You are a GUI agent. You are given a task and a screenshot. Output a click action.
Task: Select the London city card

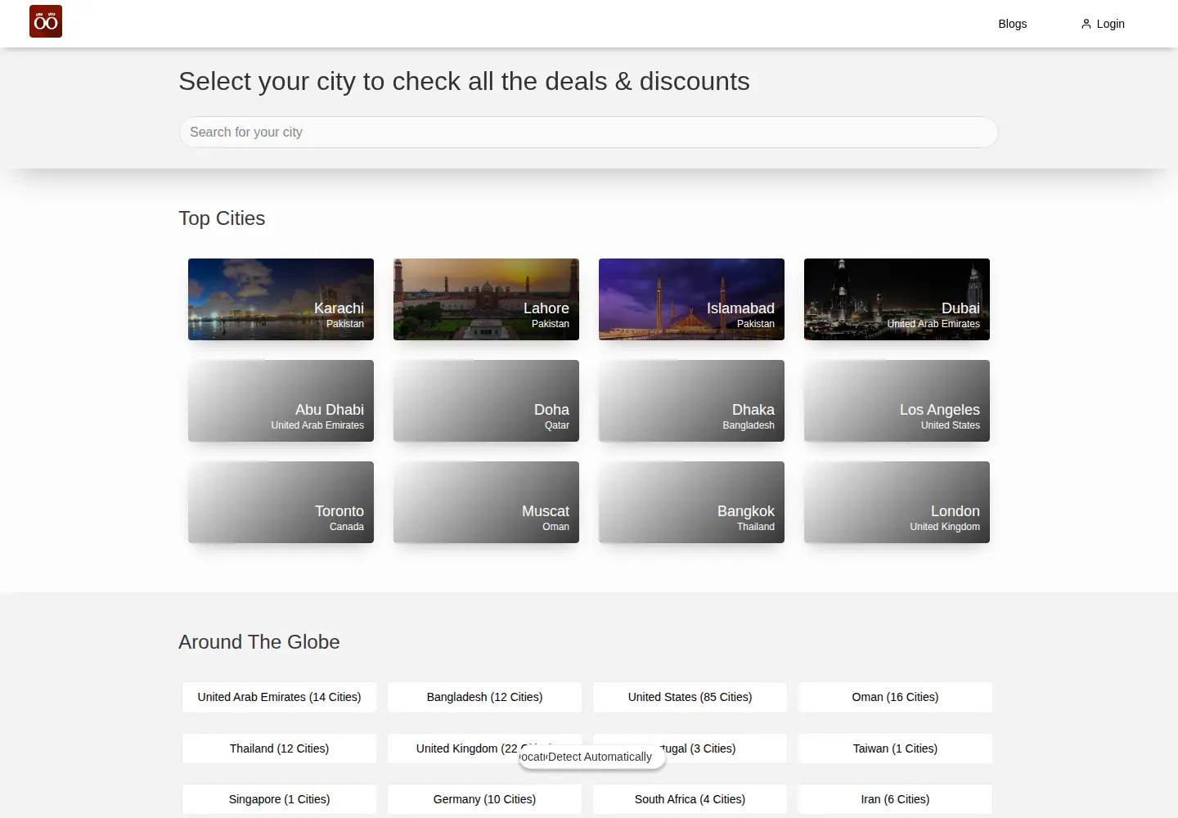pos(897,502)
